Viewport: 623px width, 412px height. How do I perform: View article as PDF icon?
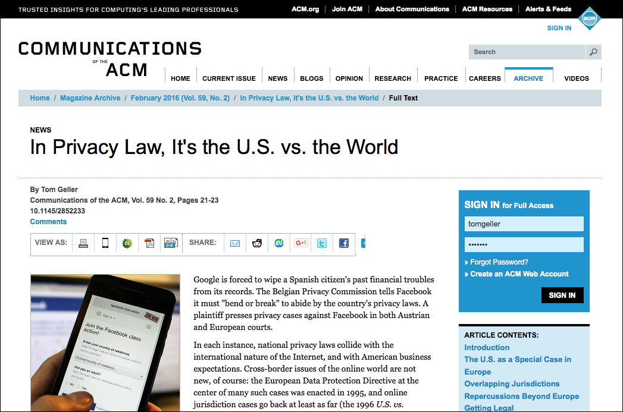pyautogui.click(x=149, y=243)
